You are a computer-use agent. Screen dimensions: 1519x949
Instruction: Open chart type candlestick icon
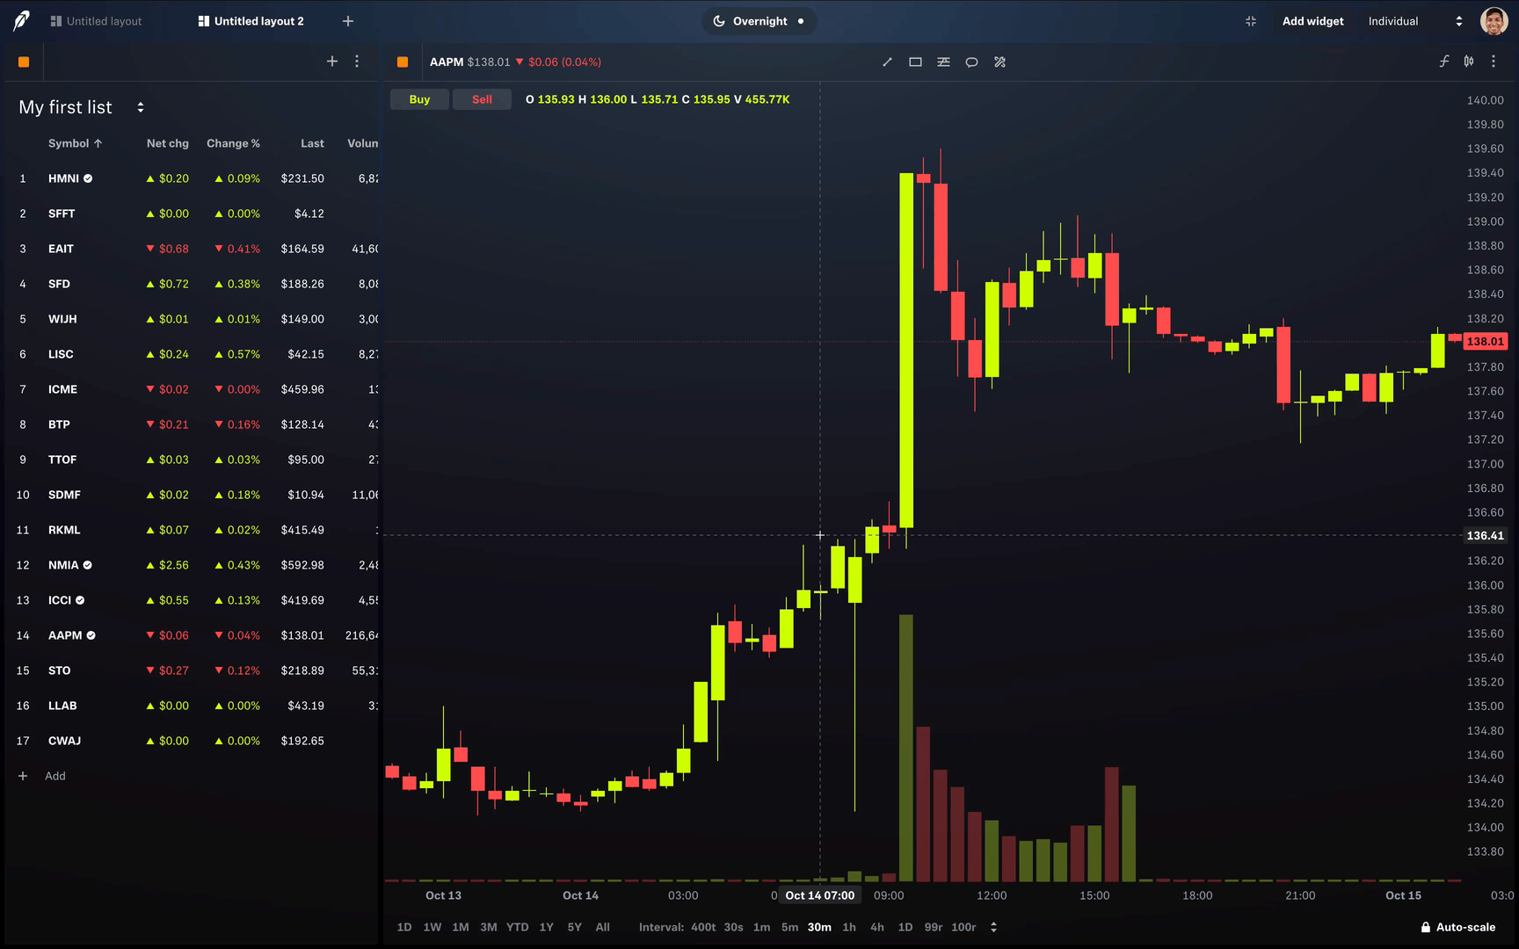point(1469,62)
